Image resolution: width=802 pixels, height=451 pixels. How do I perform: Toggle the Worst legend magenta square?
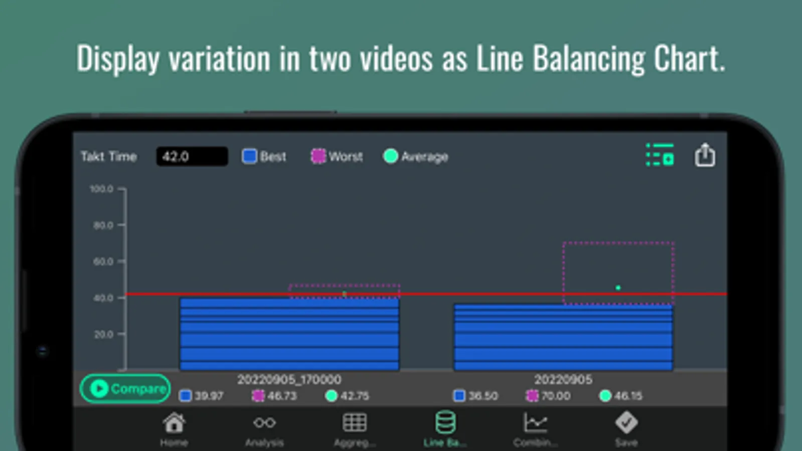click(x=318, y=156)
